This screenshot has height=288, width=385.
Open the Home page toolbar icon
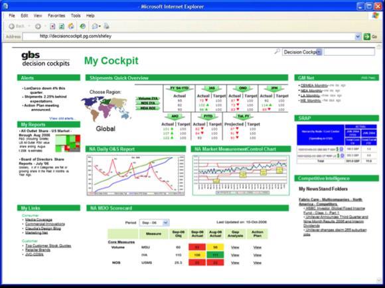tap(71, 27)
